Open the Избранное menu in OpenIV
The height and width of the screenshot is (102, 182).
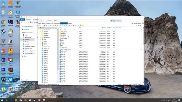click(57, 24)
